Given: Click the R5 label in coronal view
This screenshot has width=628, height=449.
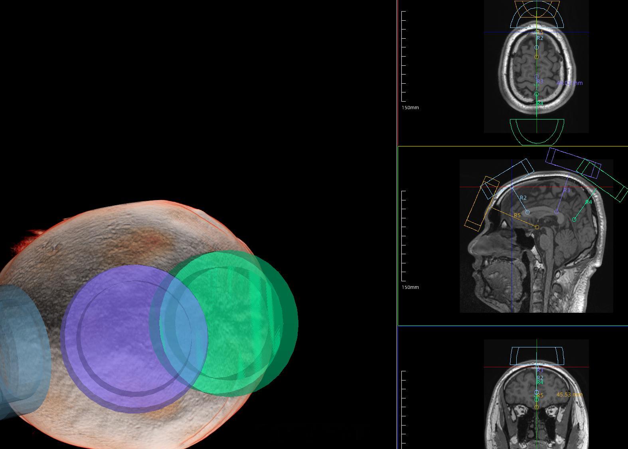Looking at the screenshot, I should pyautogui.click(x=540, y=396).
